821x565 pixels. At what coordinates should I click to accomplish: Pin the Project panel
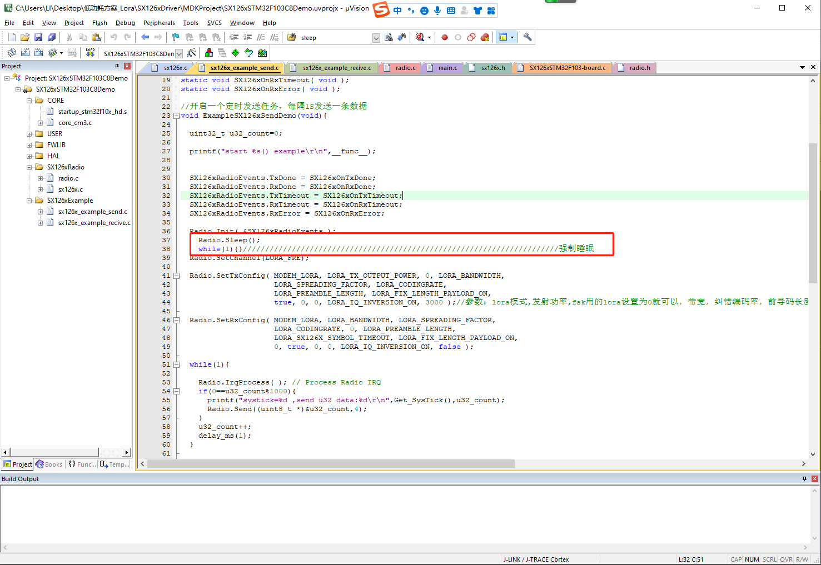point(117,66)
